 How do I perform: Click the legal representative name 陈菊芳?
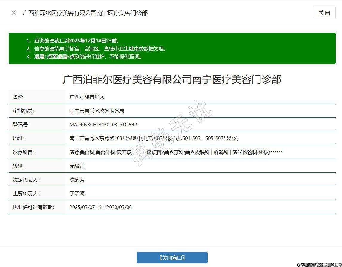point(77,180)
